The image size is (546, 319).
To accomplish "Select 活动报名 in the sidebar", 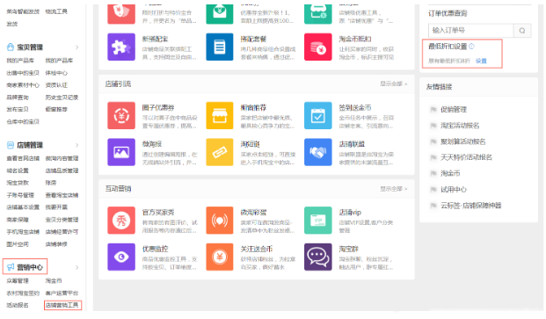I will pos(18,306).
